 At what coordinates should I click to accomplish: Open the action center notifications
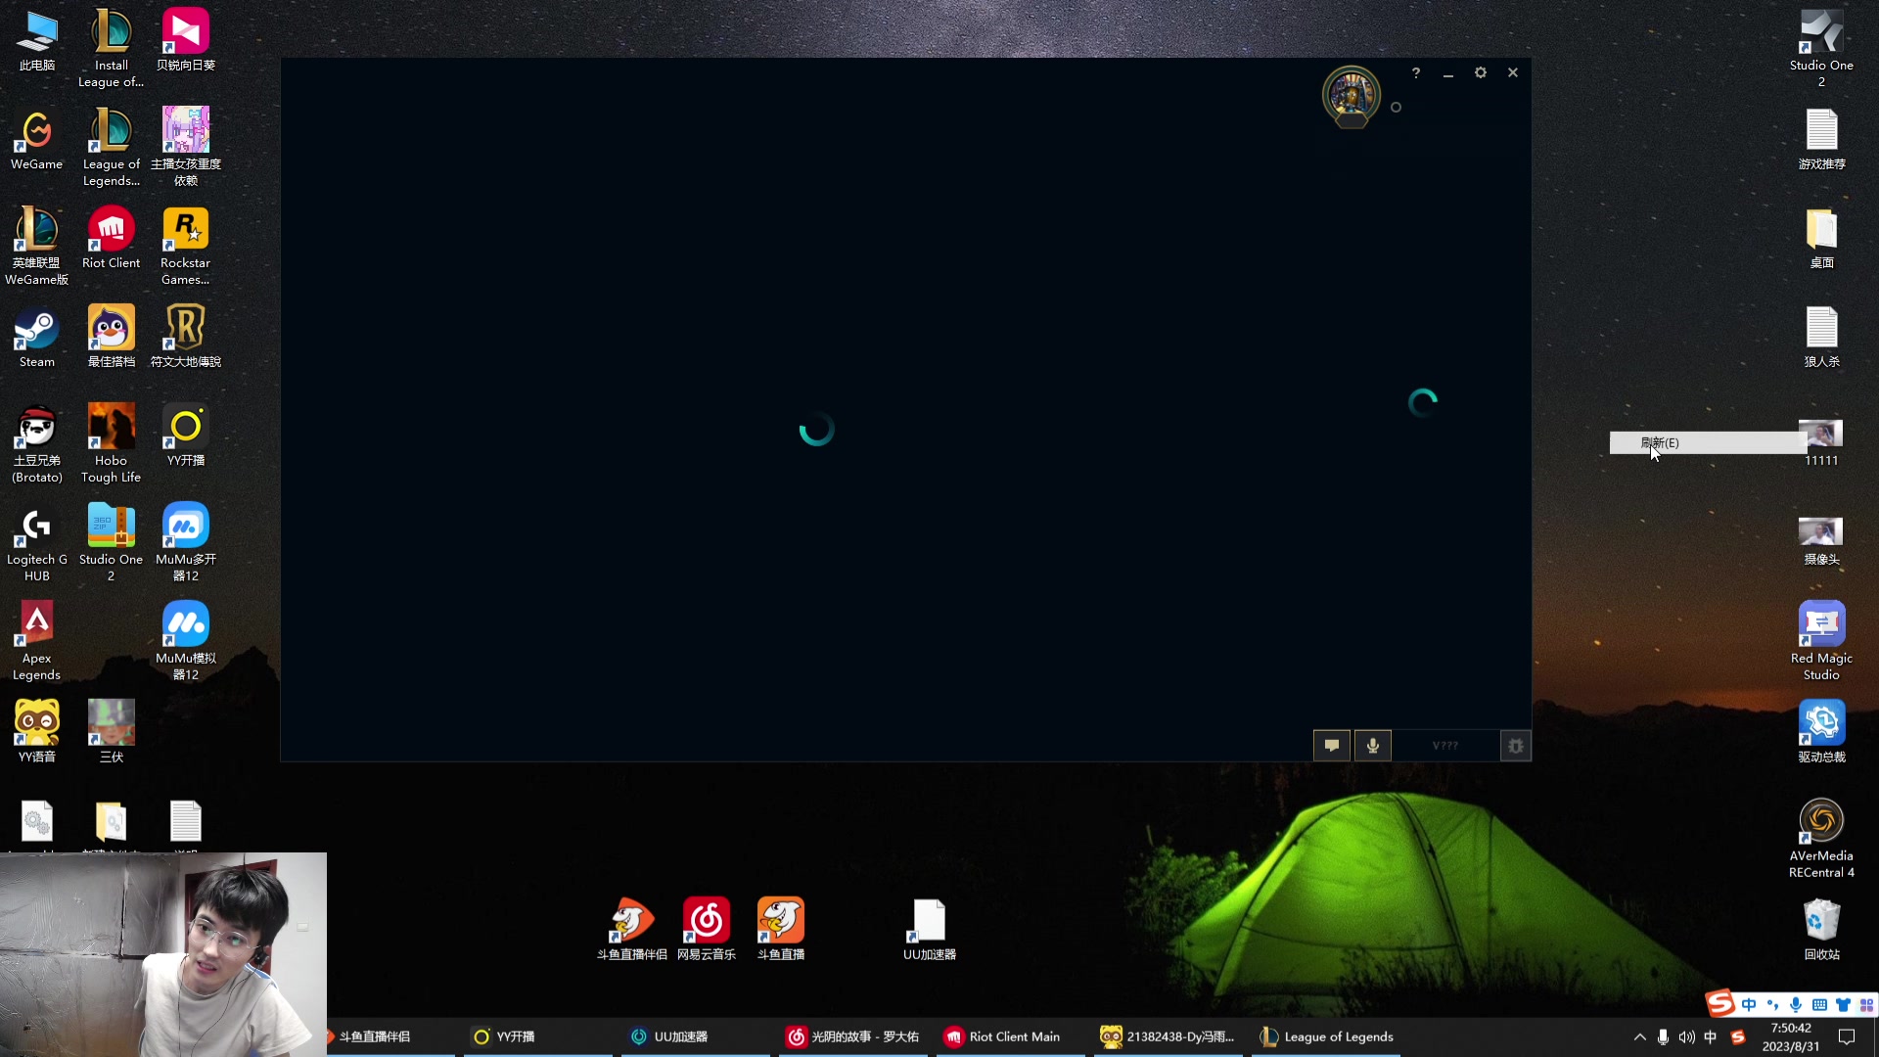tap(1847, 1037)
